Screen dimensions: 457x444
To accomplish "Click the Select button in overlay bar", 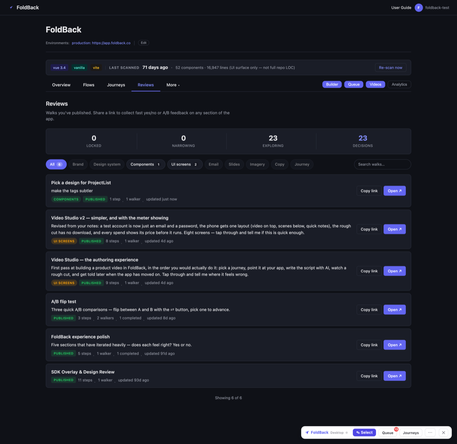I will pos(364,433).
